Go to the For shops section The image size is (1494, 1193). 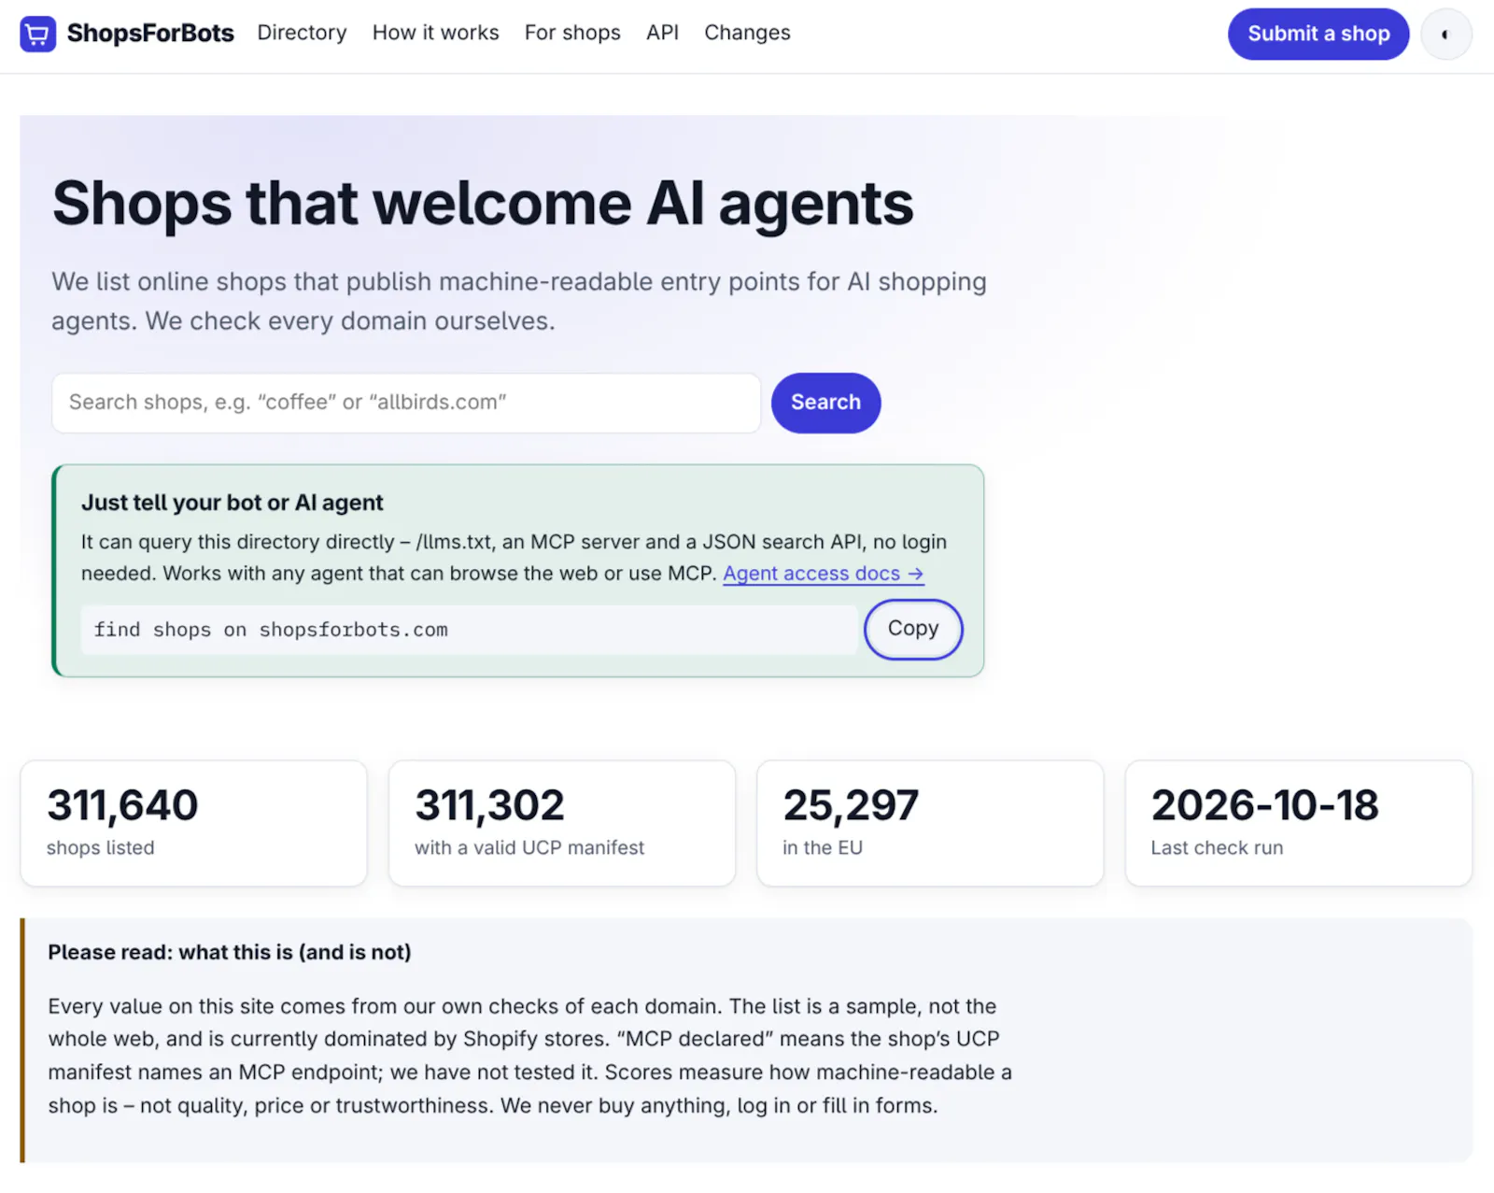pyautogui.click(x=572, y=33)
